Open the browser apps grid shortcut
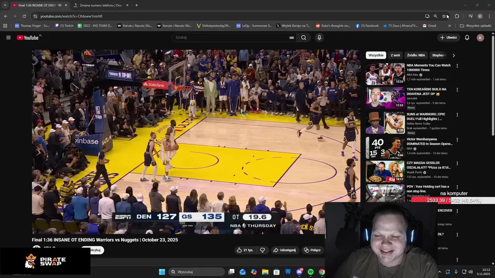Image resolution: width=495 pixels, height=278 pixels. tap(5, 26)
